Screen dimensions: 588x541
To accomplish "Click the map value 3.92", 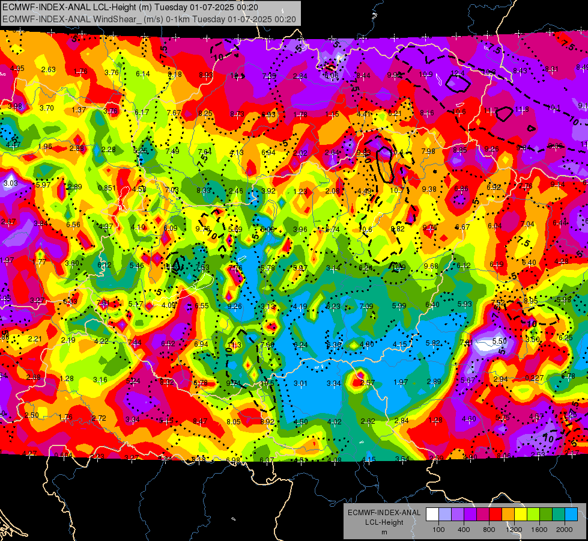I will [268, 191].
